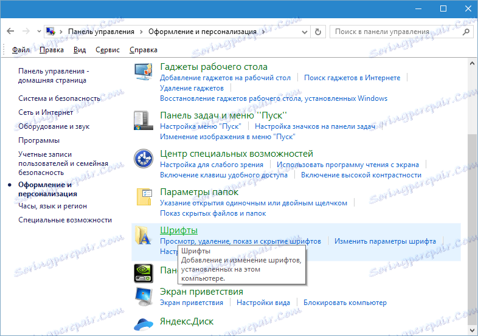Open the Справка menu
This screenshot has height=336, width=478.
click(144, 50)
